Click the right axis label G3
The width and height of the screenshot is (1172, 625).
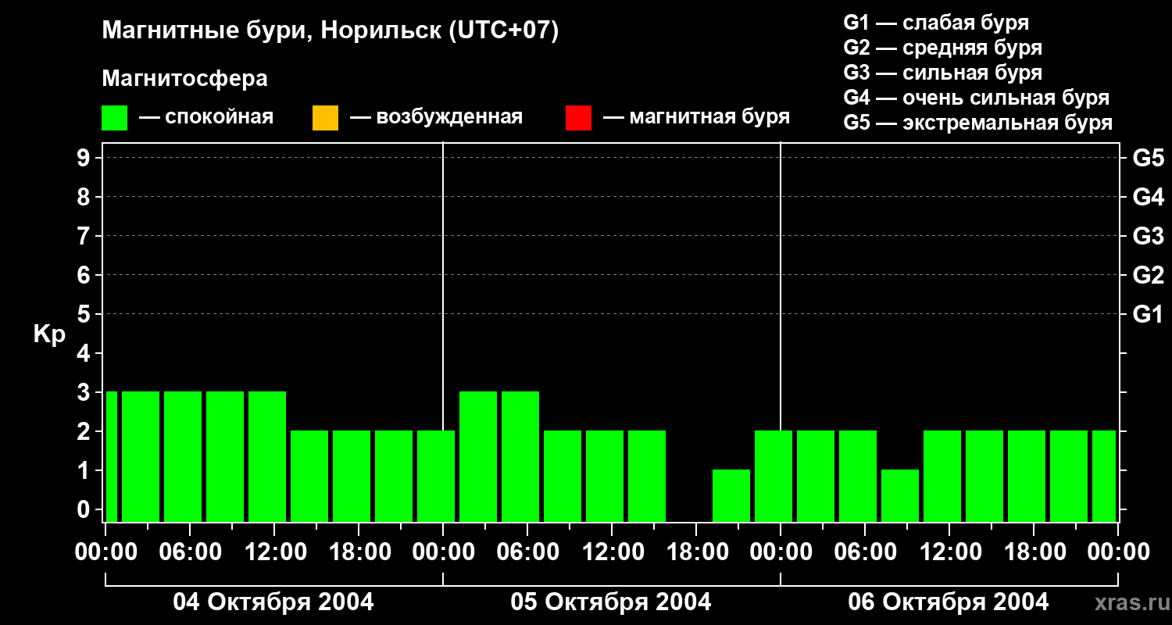pos(1148,236)
